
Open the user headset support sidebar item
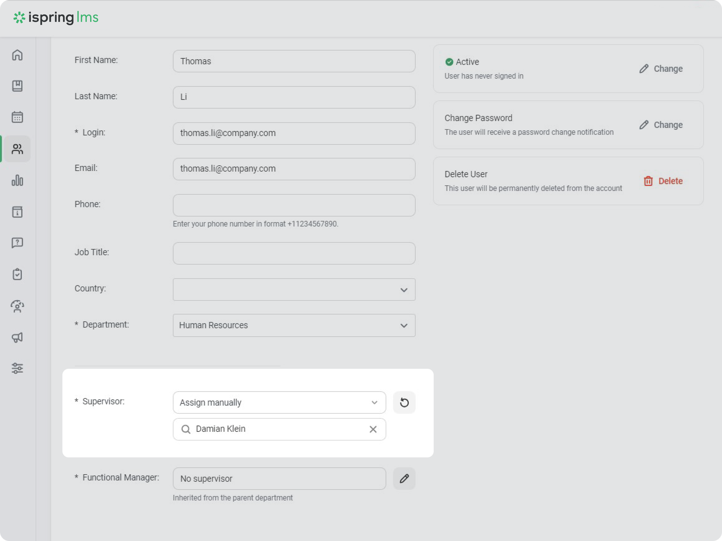pos(17,306)
